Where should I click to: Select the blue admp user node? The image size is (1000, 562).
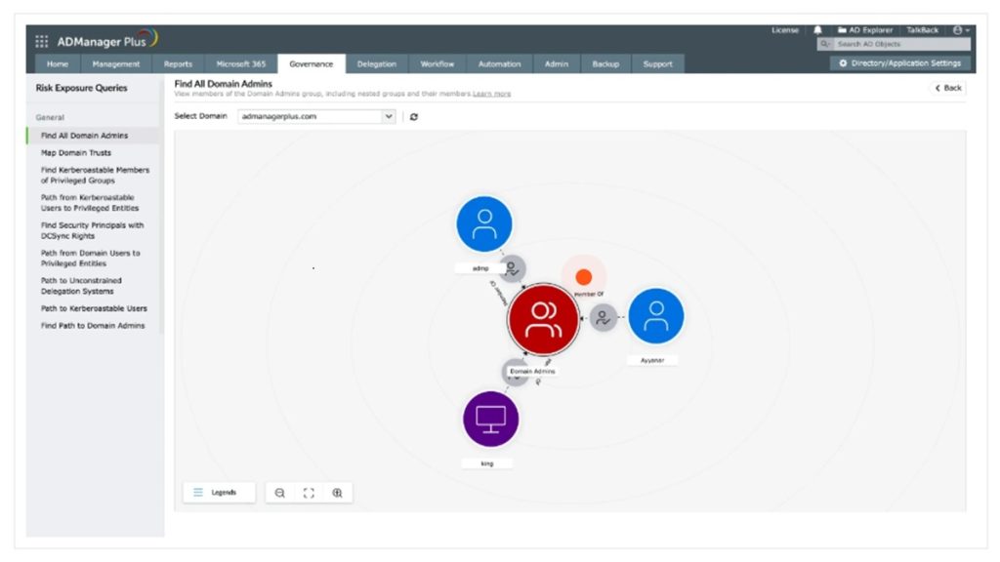point(483,224)
